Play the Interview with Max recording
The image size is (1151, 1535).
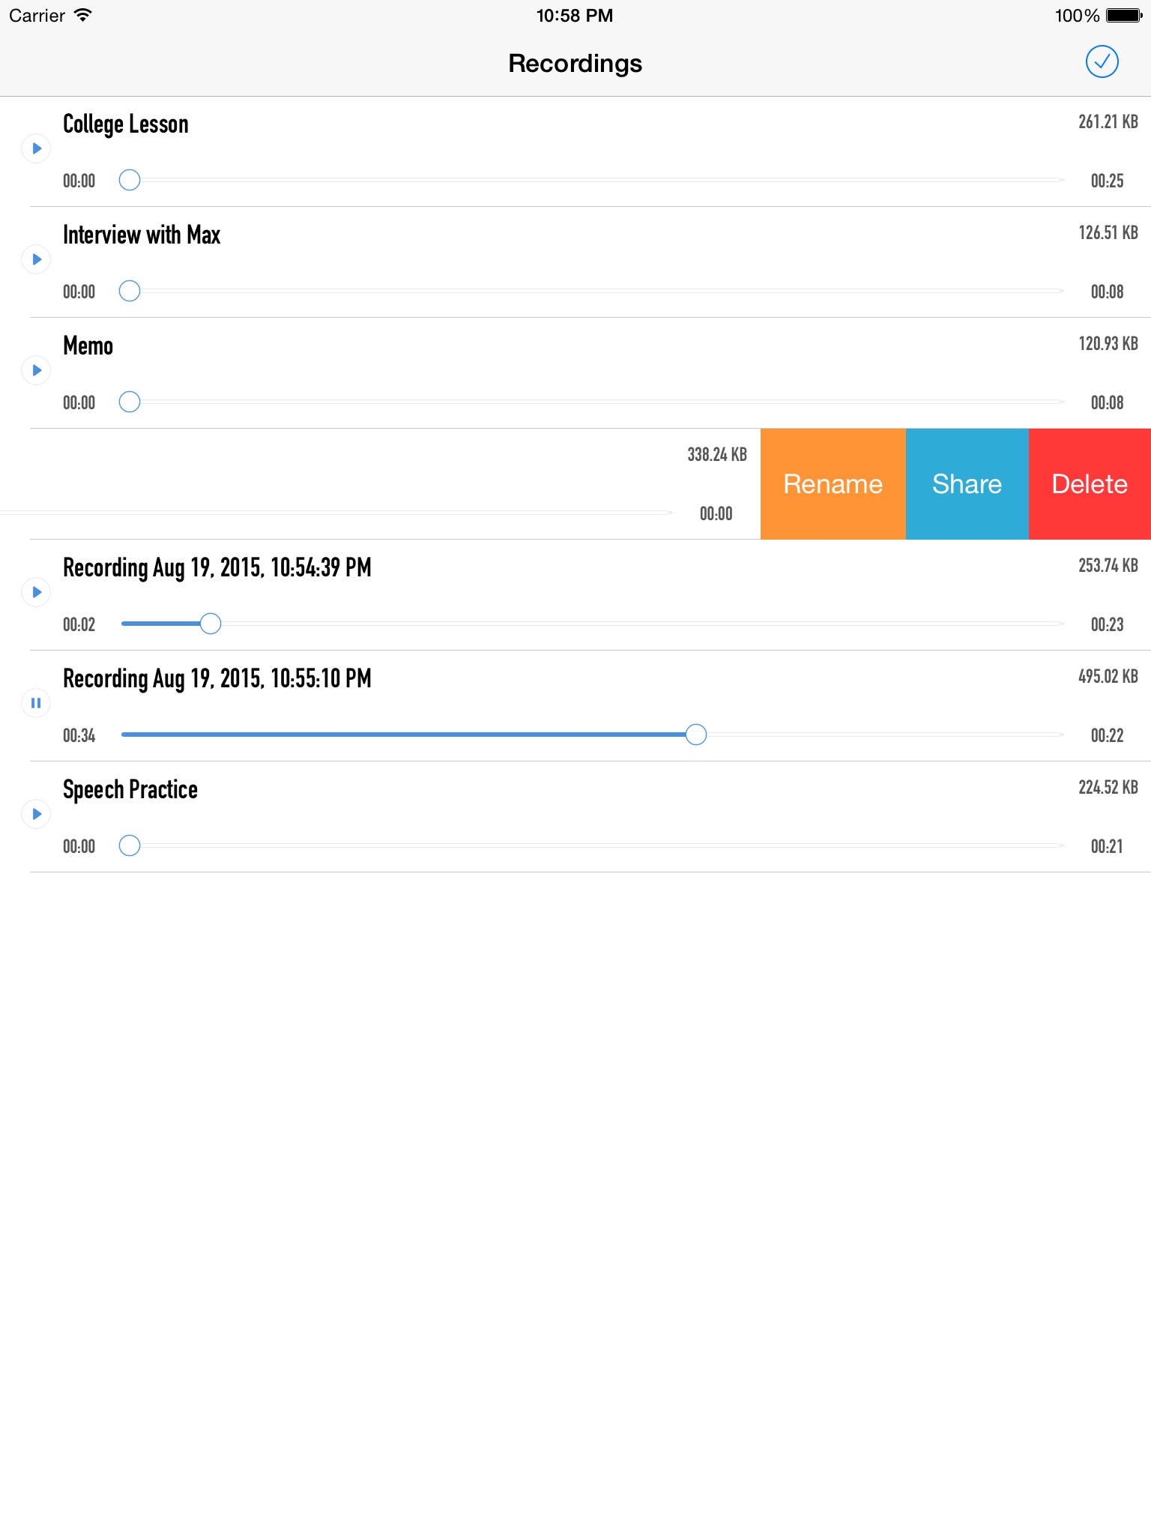[x=36, y=259]
